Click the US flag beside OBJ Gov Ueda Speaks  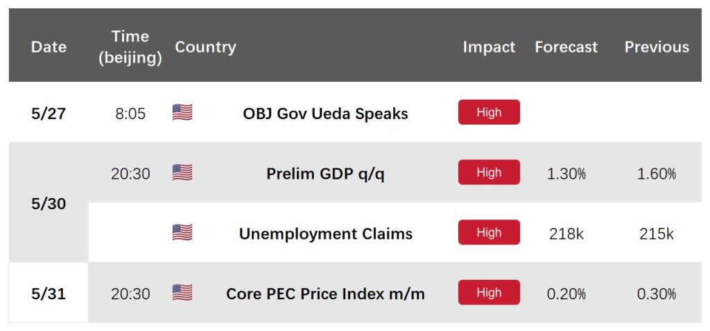point(182,112)
